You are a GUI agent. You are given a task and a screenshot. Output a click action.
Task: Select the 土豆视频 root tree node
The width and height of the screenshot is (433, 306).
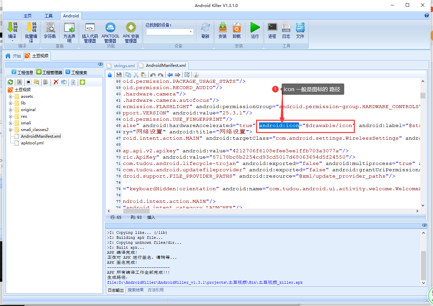tap(23, 90)
